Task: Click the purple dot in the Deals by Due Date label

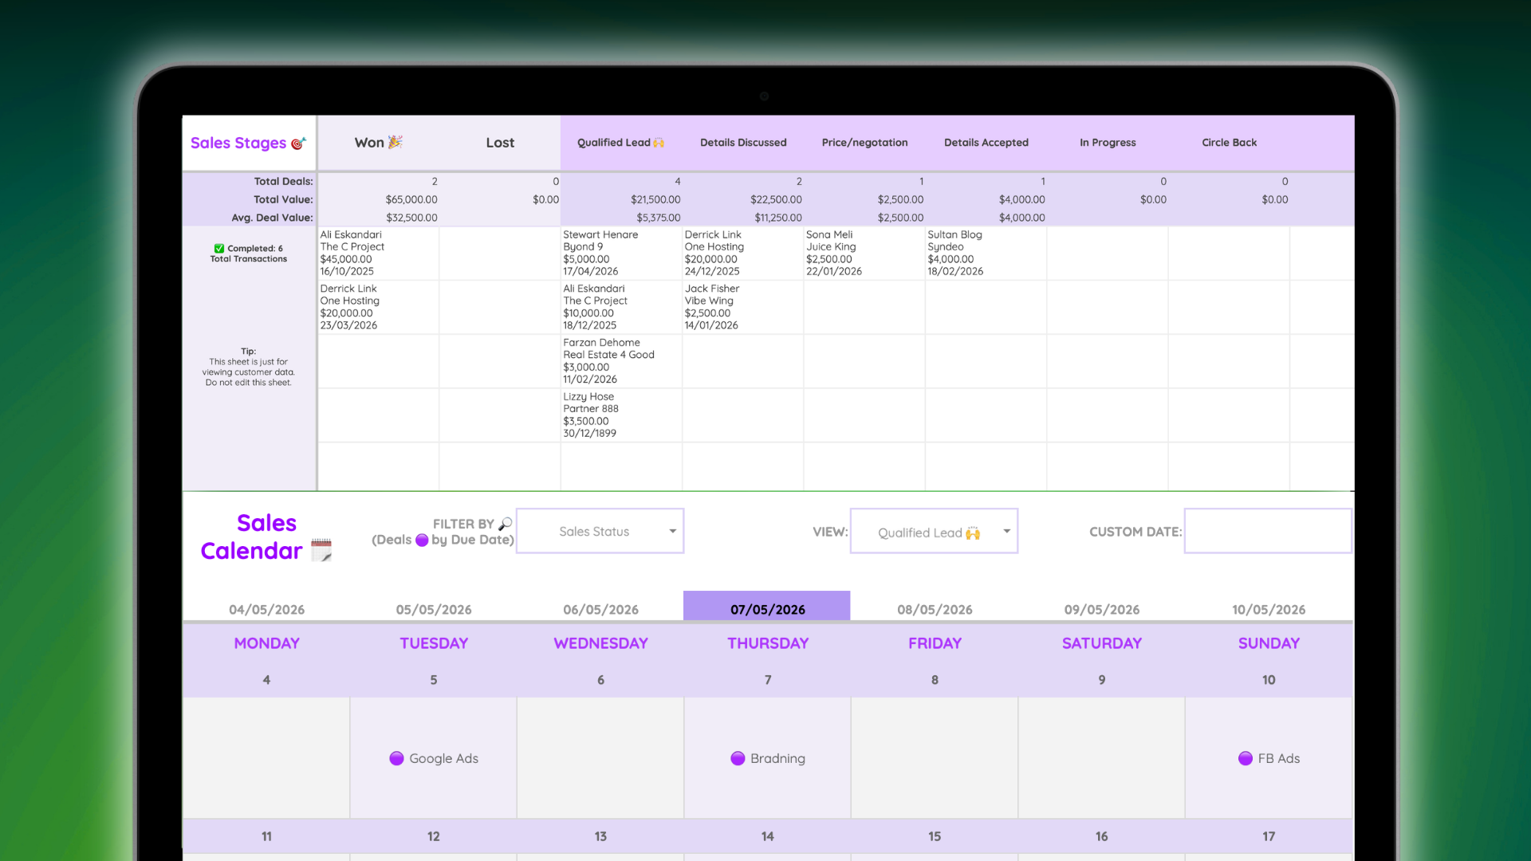Action: (422, 540)
